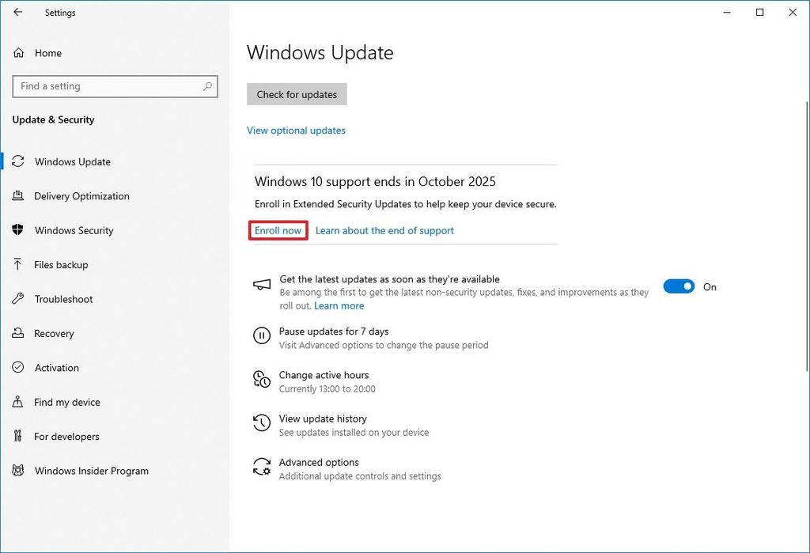
Task: Select the Delivery Optimization icon
Action: click(18, 196)
